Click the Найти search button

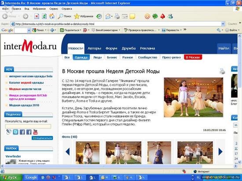tap(224, 48)
